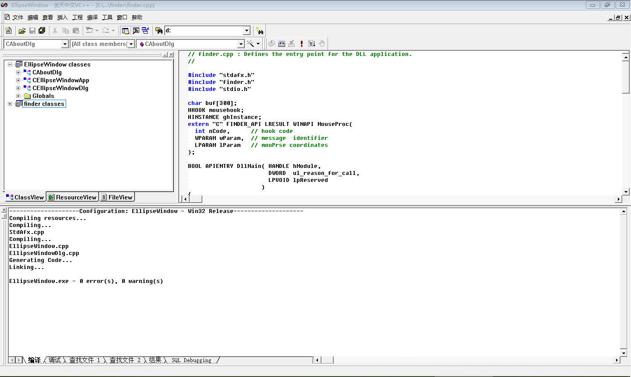Image resolution: width=631 pixels, height=377 pixels.
Task: Switch to the 调试 output tab
Action: (55, 360)
